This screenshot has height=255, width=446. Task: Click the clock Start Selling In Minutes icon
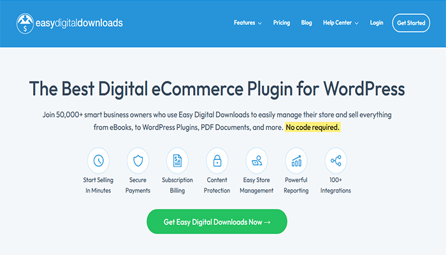tap(98, 159)
